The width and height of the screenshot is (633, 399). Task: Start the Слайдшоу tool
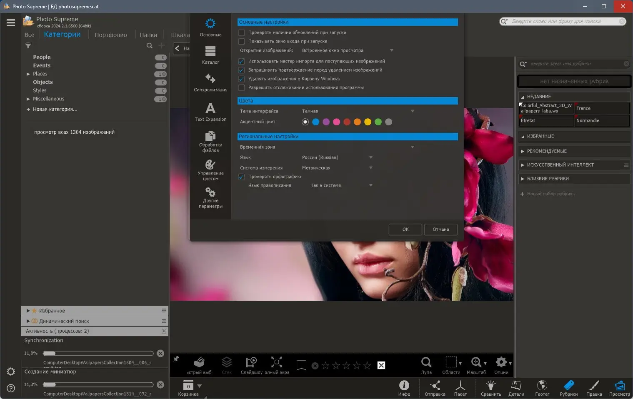pos(251,365)
